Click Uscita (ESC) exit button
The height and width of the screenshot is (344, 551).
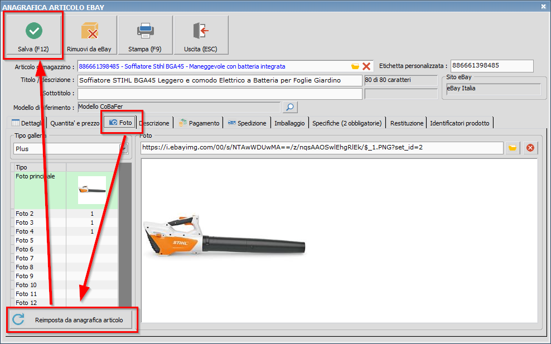click(x=201, y=35)
